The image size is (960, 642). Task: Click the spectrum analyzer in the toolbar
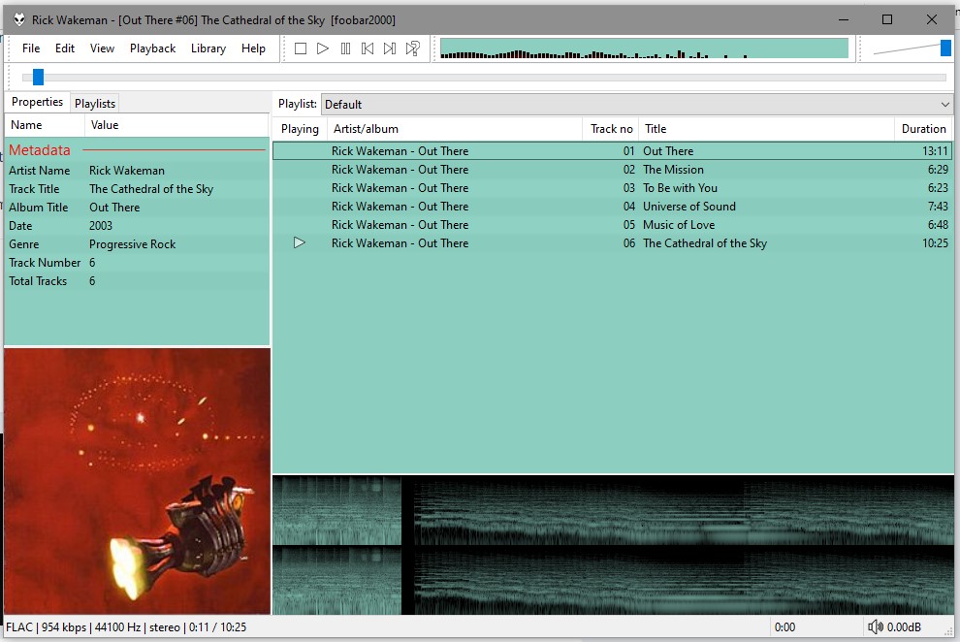(x=644, y=48)
